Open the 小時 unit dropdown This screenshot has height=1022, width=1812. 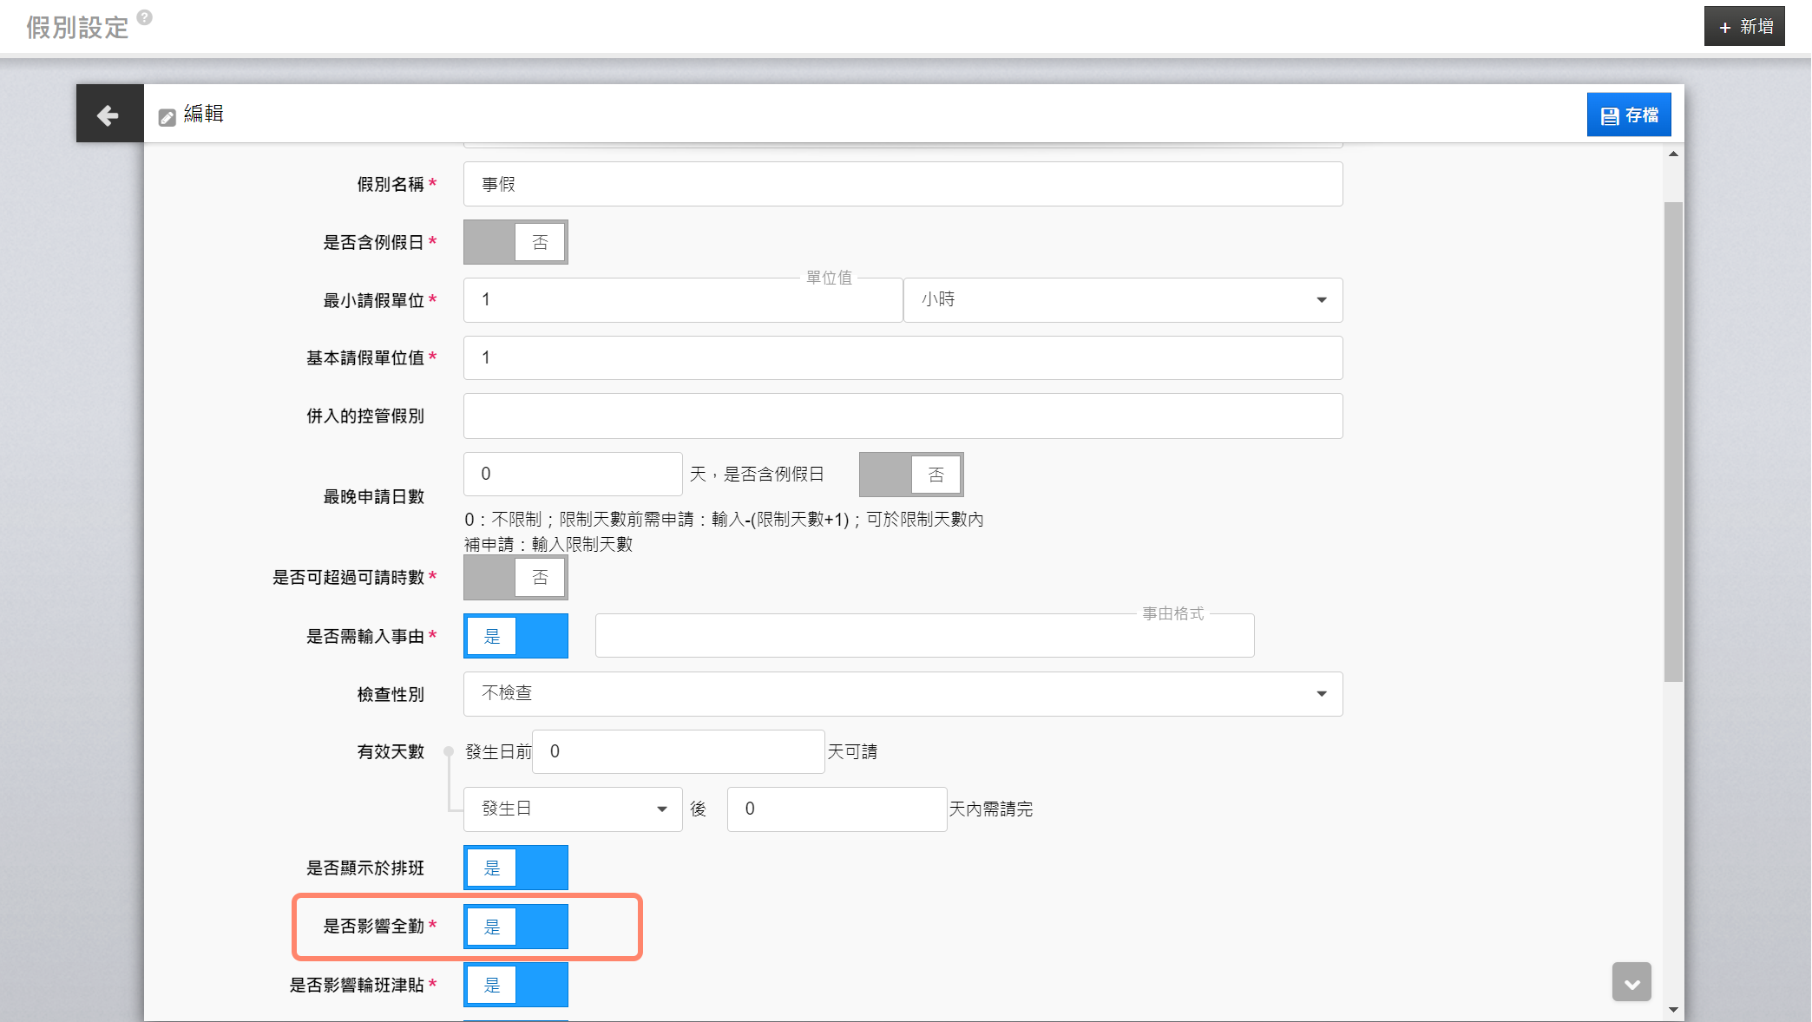point(1122,300)
